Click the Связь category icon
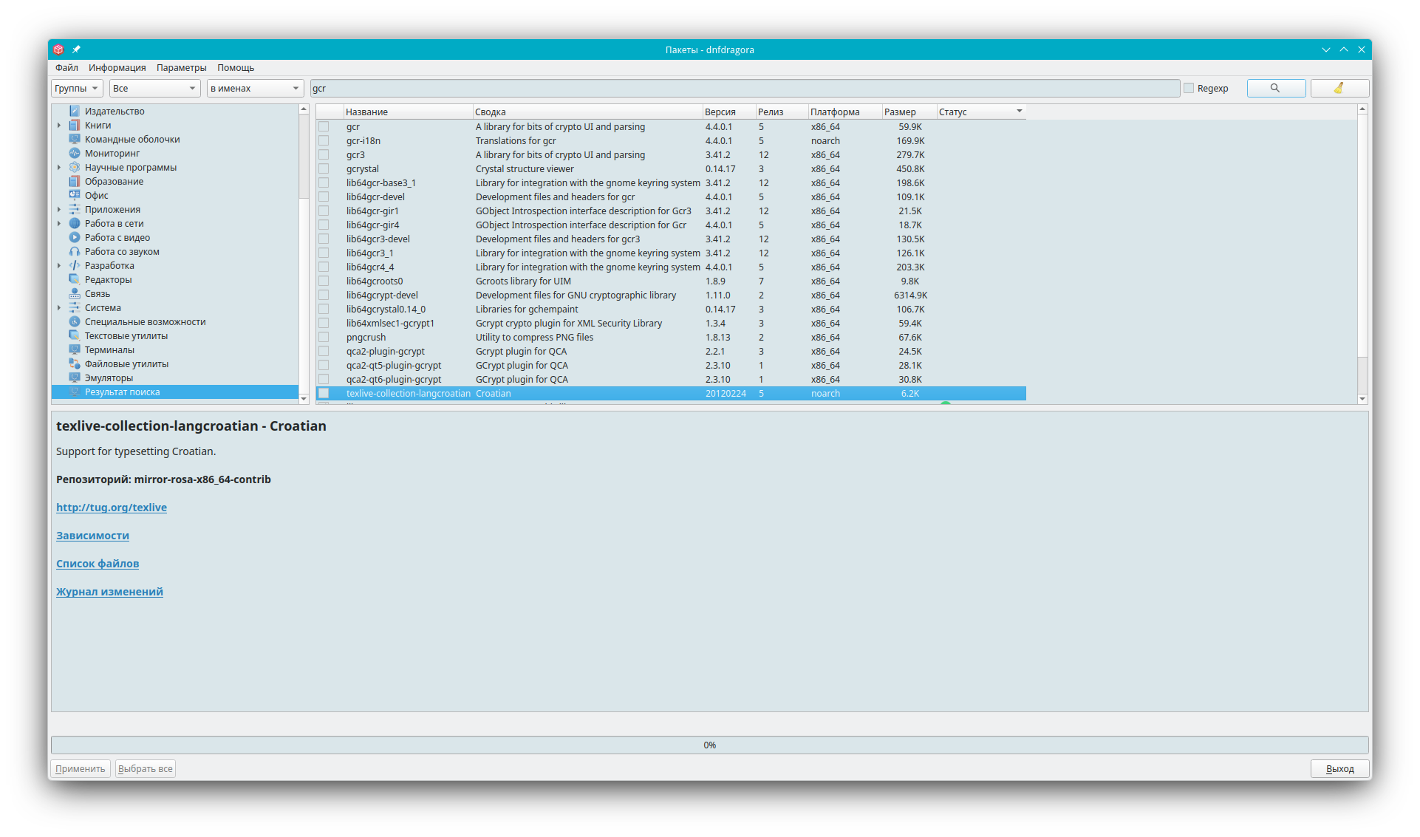Screen dimensions: 1420x837 coord(75,293)
